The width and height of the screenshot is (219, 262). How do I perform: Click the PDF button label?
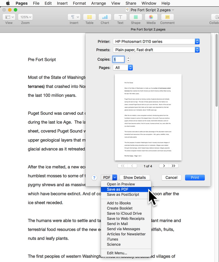[x=107, y=177]
